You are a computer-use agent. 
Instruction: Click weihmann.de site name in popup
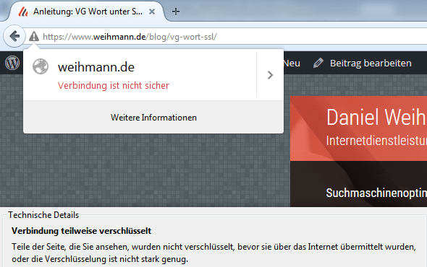click(96, 67)
